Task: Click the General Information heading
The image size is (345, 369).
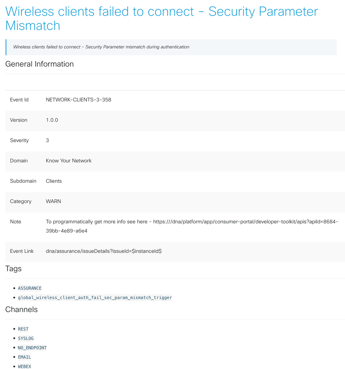Action: coord(39,64)
